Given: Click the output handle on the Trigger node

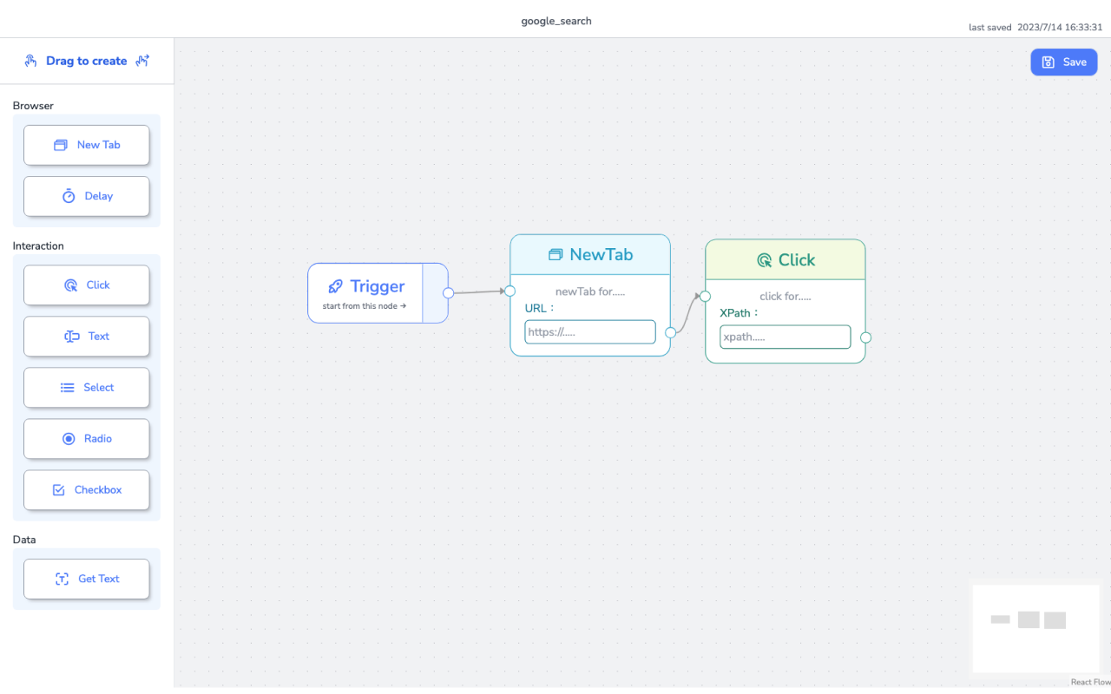Looking at the screenshot, I should [x=448, y=293].
